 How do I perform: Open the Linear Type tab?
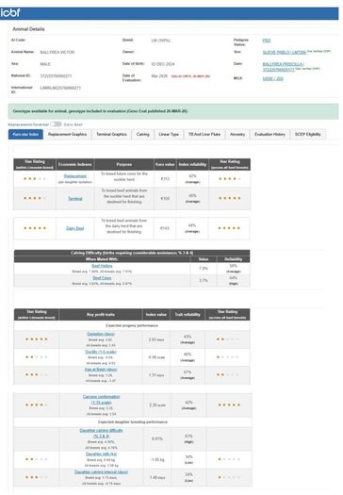point(169,134)
